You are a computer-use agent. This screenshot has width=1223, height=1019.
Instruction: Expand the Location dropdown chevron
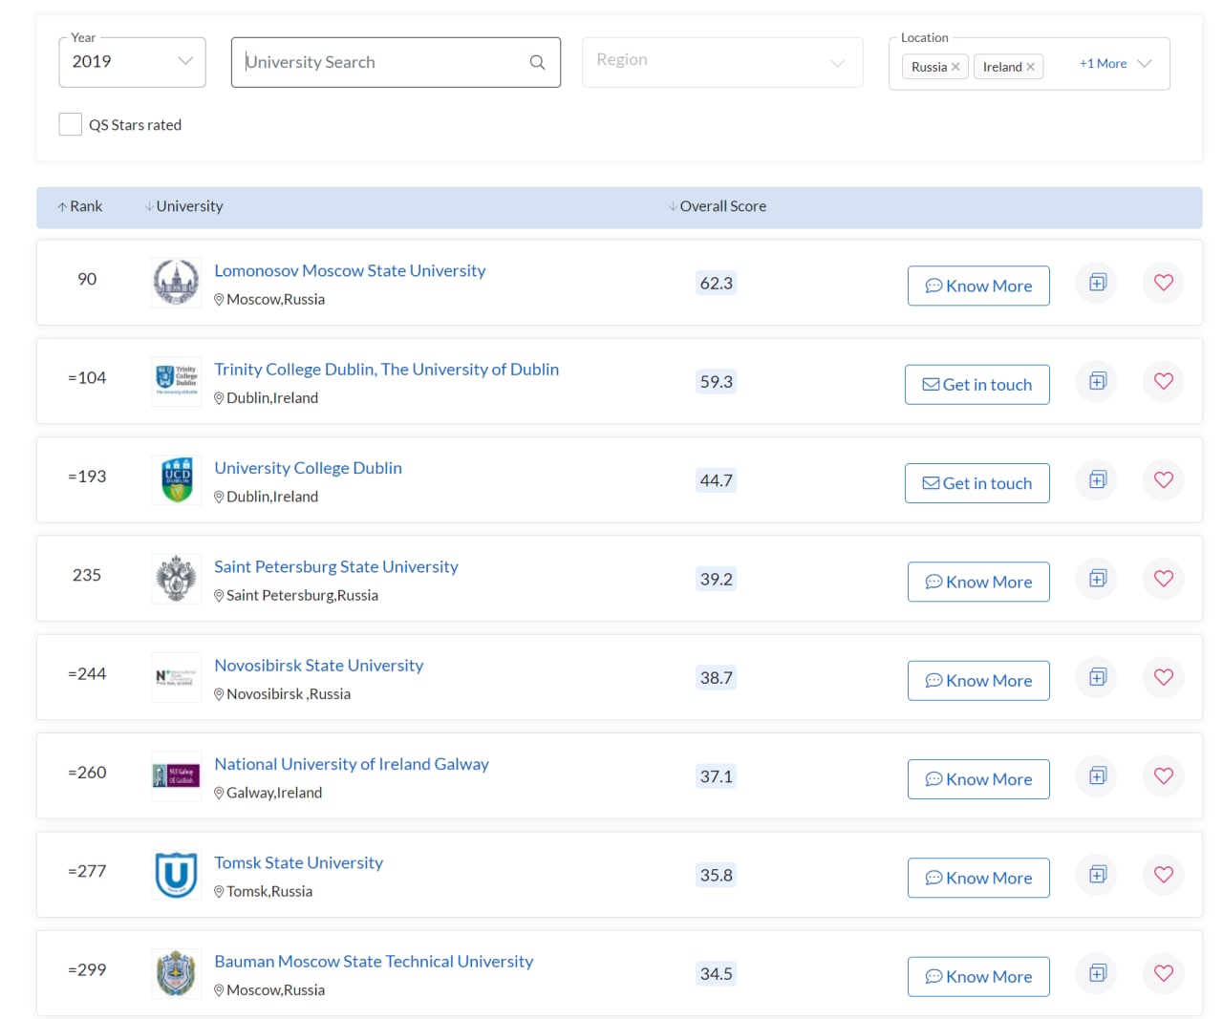point(1145,64)
